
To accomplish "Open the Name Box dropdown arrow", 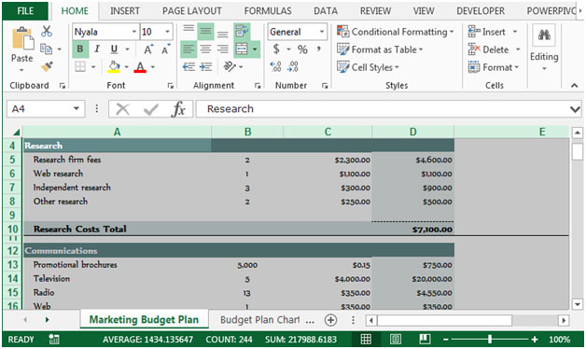I will point(77,109).
